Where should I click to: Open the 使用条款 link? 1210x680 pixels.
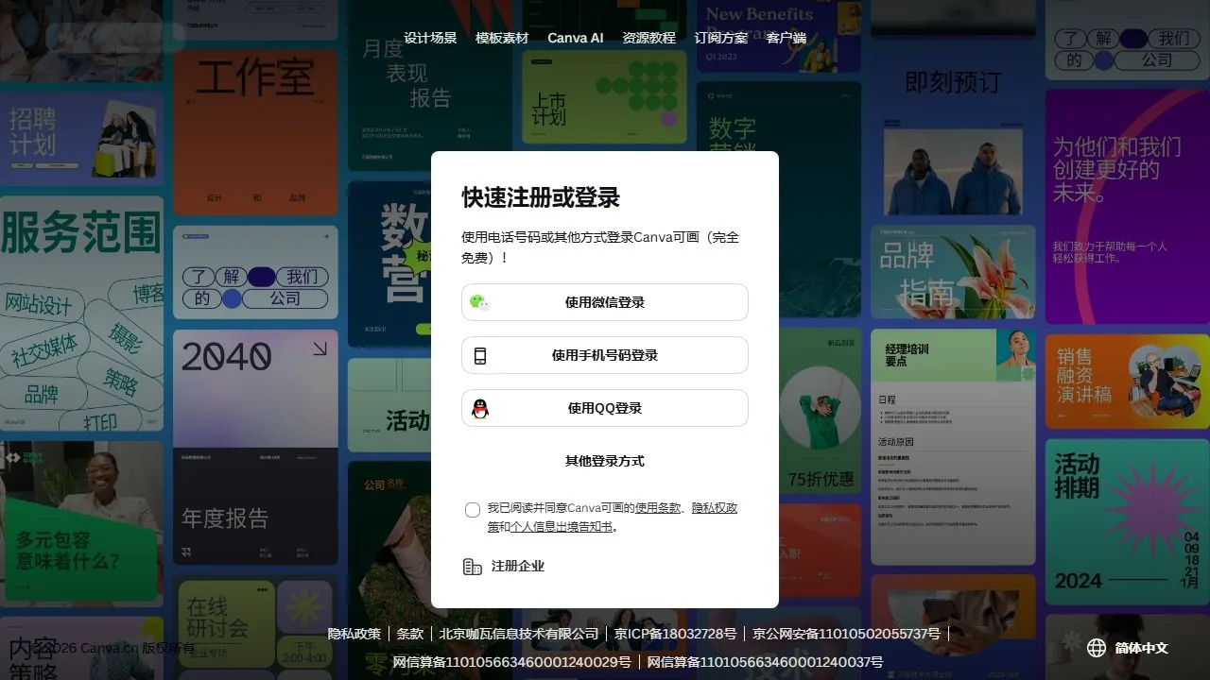pyautogui.click(x=658, y=508)
